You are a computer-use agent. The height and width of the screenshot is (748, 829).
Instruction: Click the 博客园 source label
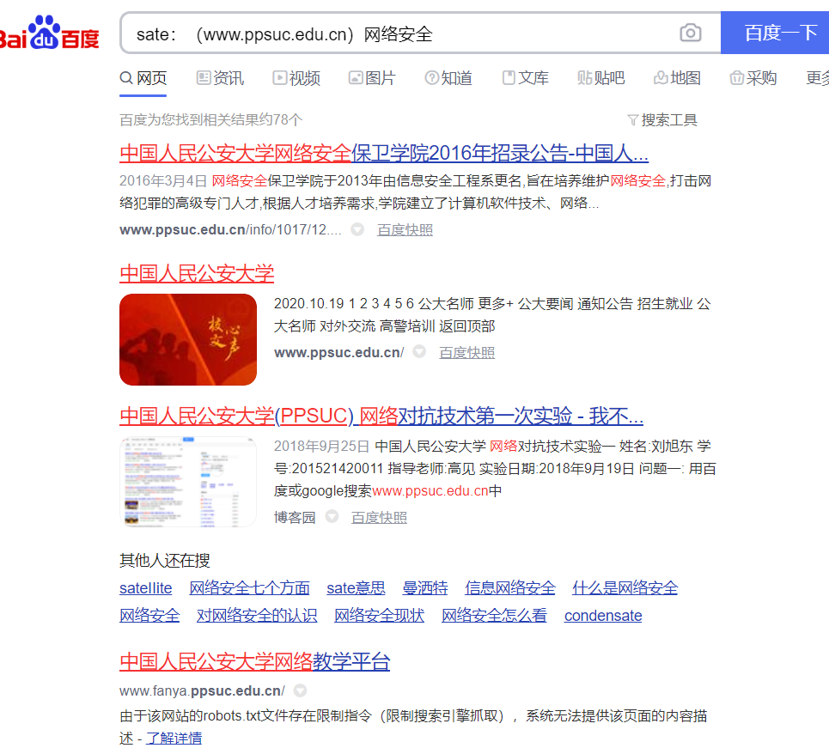point(295,518)
